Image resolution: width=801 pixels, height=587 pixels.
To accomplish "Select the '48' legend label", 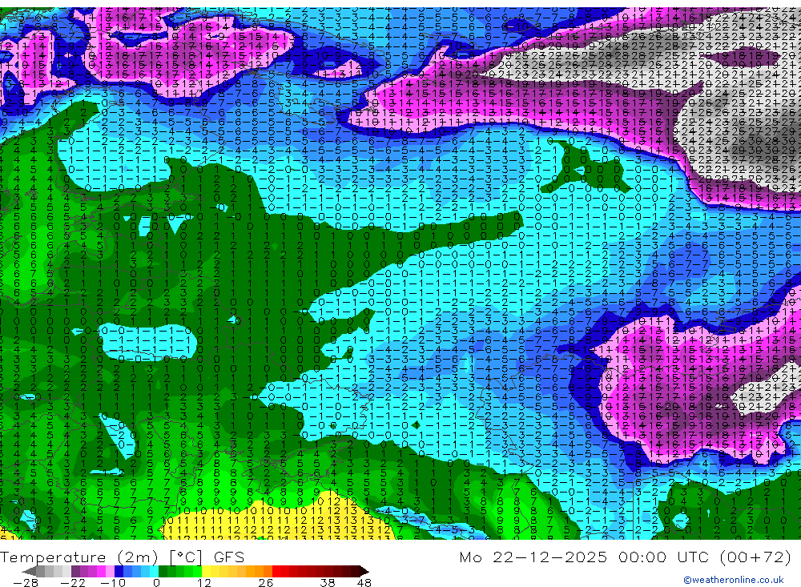I will point(364,582).
